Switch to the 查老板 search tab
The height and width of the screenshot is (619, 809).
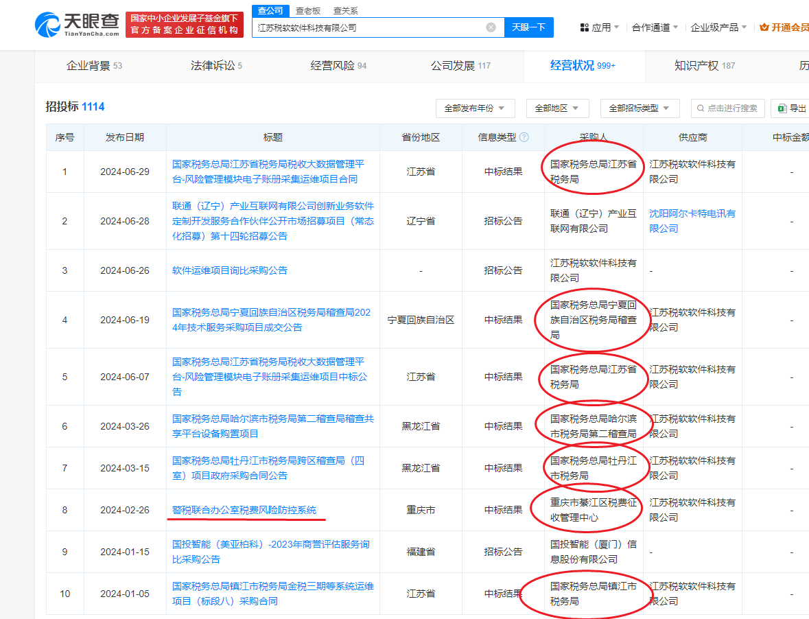pyautogui.click(x=308, y=11)
